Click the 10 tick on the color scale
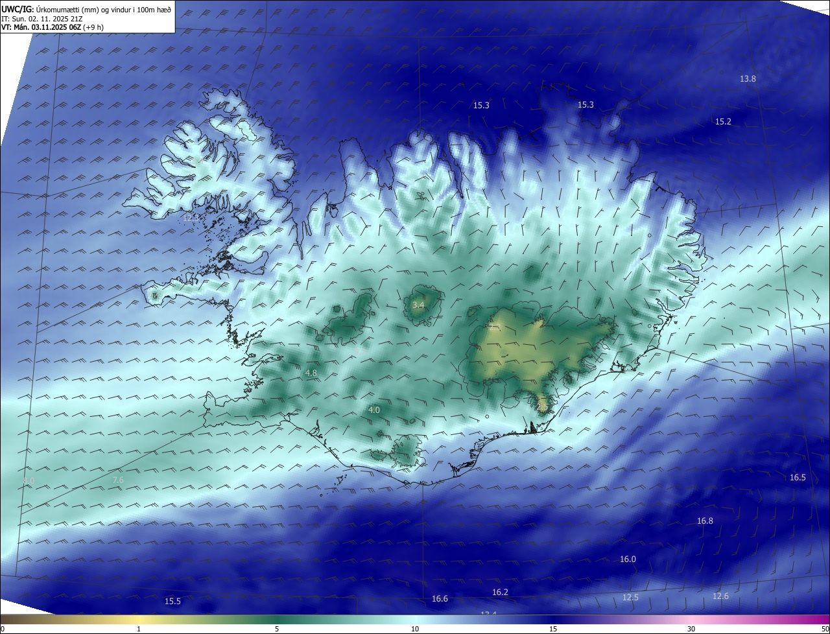The width and height of the screenshot is (830, 634). (x=415, y=629)
